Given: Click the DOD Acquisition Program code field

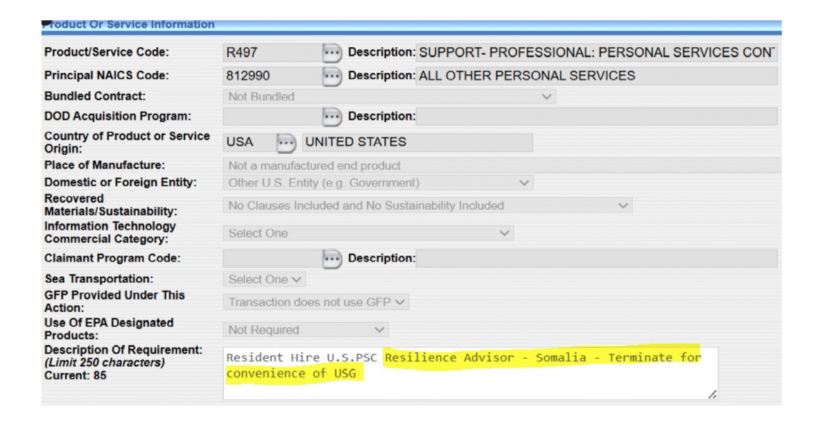Looking at the screenshot, I should tap(271, 117).
